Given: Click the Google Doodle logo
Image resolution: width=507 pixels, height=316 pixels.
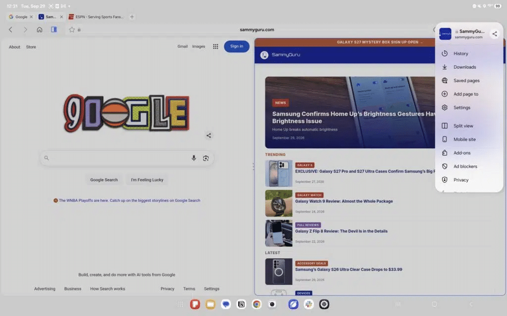Looking at the screenshot, I should [x=126, y=113].
